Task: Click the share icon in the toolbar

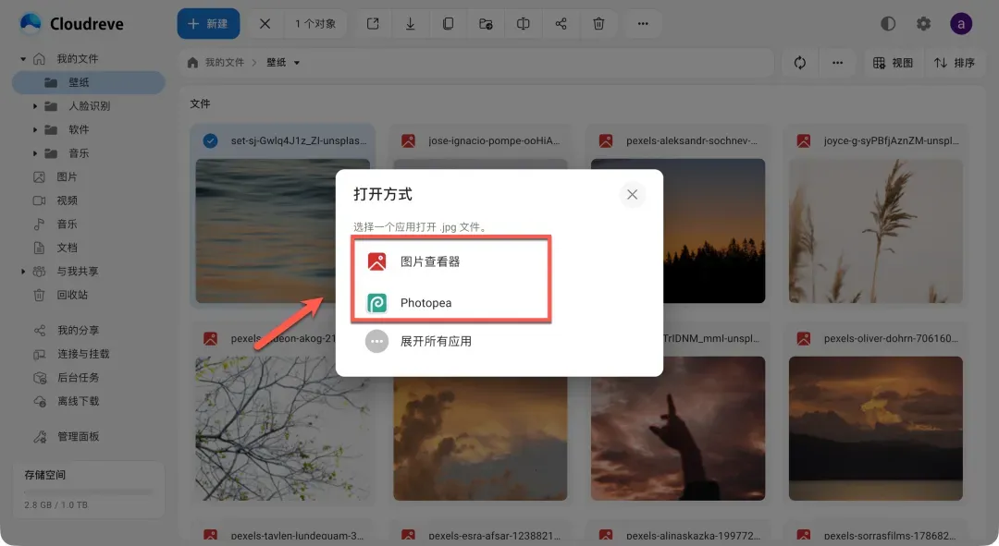Action: pyautogui.click(x=561, y=24)
